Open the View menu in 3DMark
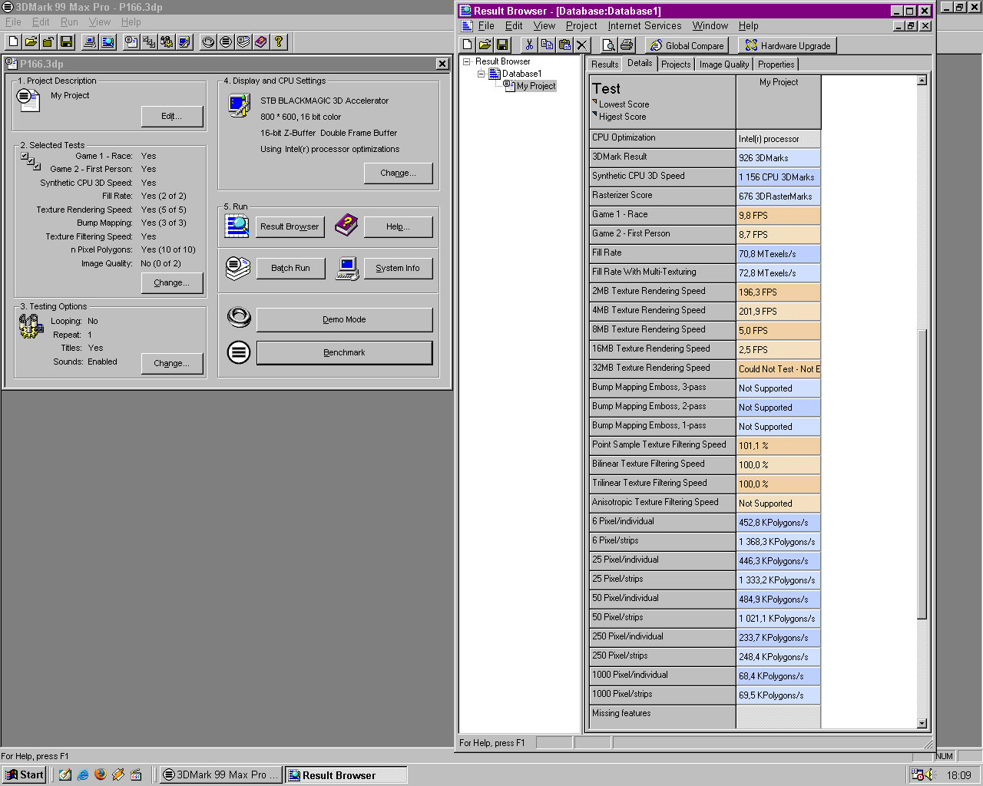 (99, 22)
